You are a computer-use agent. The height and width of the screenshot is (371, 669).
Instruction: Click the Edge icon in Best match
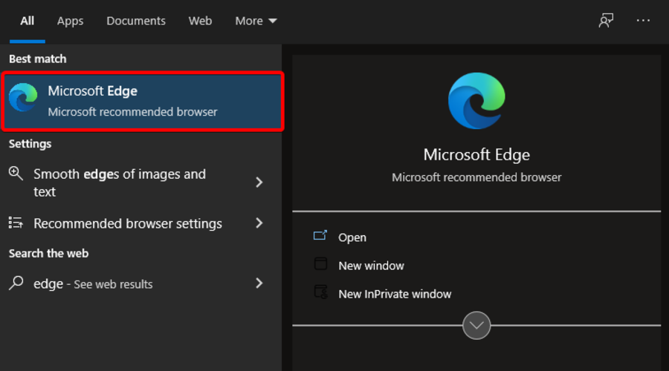click(23, 98)
